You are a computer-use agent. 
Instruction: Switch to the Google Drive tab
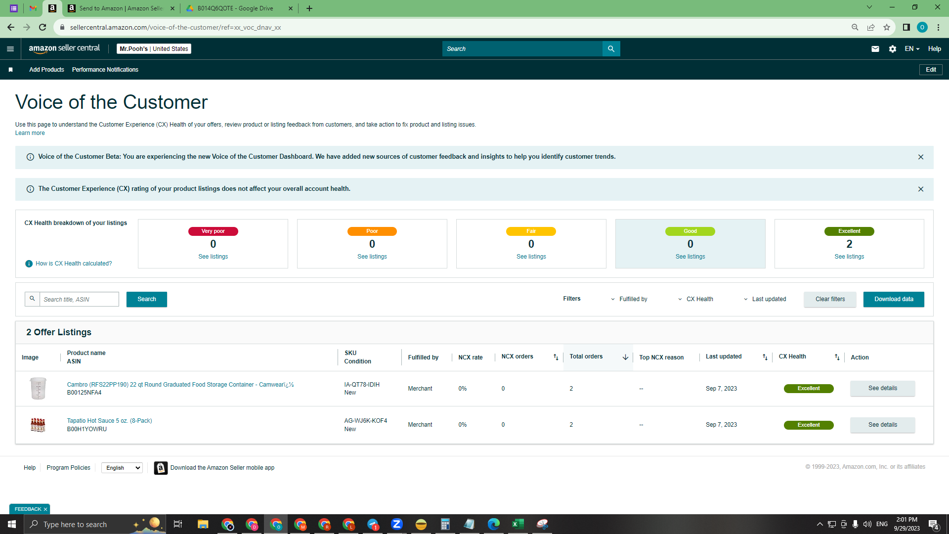coord(239,8)
